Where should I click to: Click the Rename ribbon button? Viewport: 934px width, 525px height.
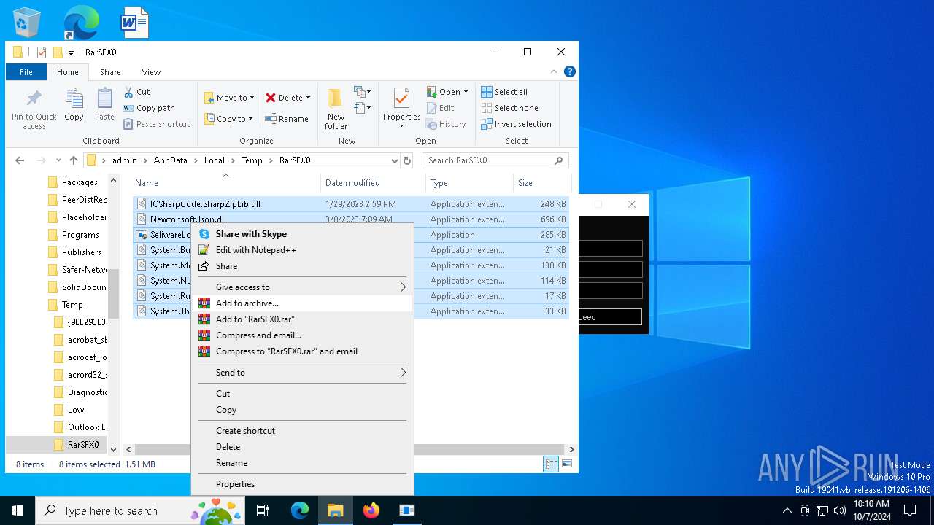[286, 119]
